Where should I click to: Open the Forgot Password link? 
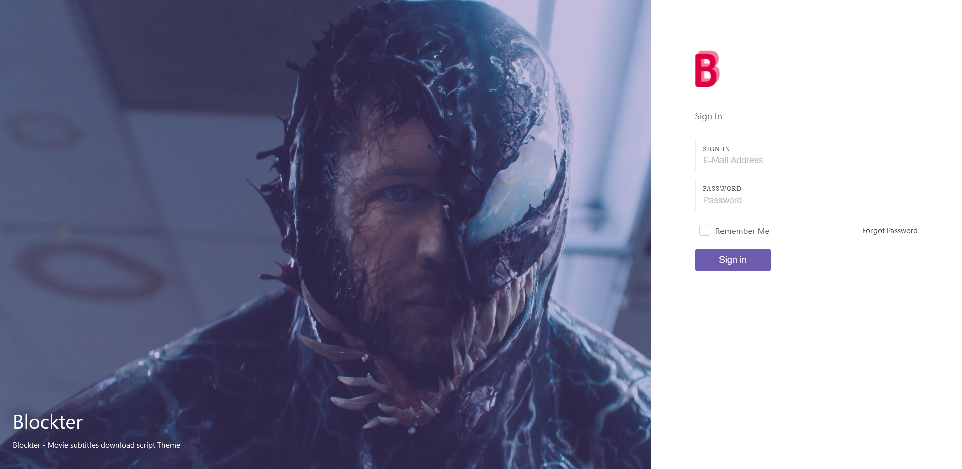tap(890, 231)
